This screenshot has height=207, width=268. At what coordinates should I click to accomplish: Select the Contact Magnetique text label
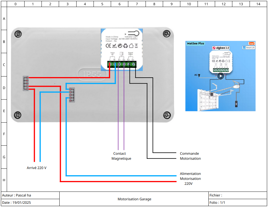coord(121,156)
